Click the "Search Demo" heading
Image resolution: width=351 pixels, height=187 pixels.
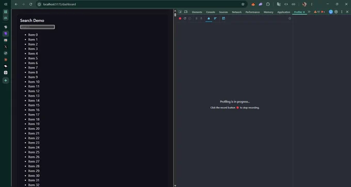(32, 20)
